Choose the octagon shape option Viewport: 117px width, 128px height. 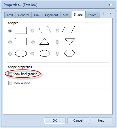click(x=32, y=54)
